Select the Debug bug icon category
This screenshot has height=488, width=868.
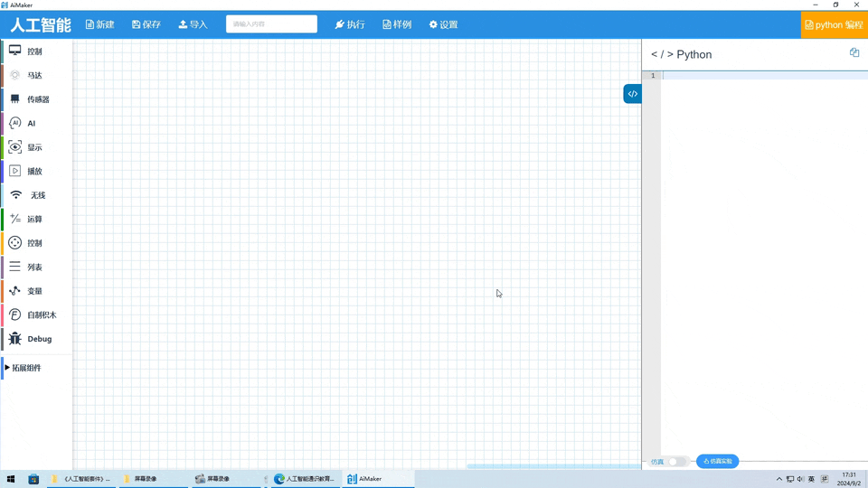pos(39,339)
